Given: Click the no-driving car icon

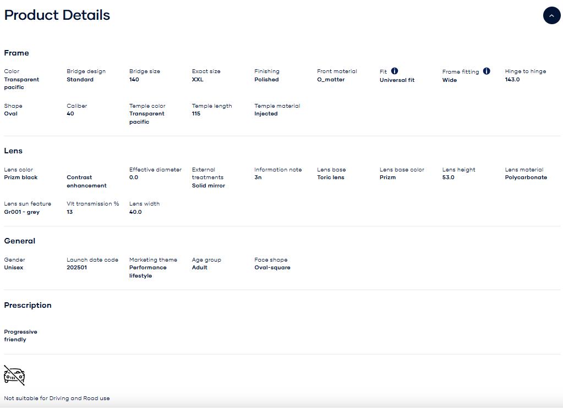Looking at the screenshot, I should pos(14,375).
